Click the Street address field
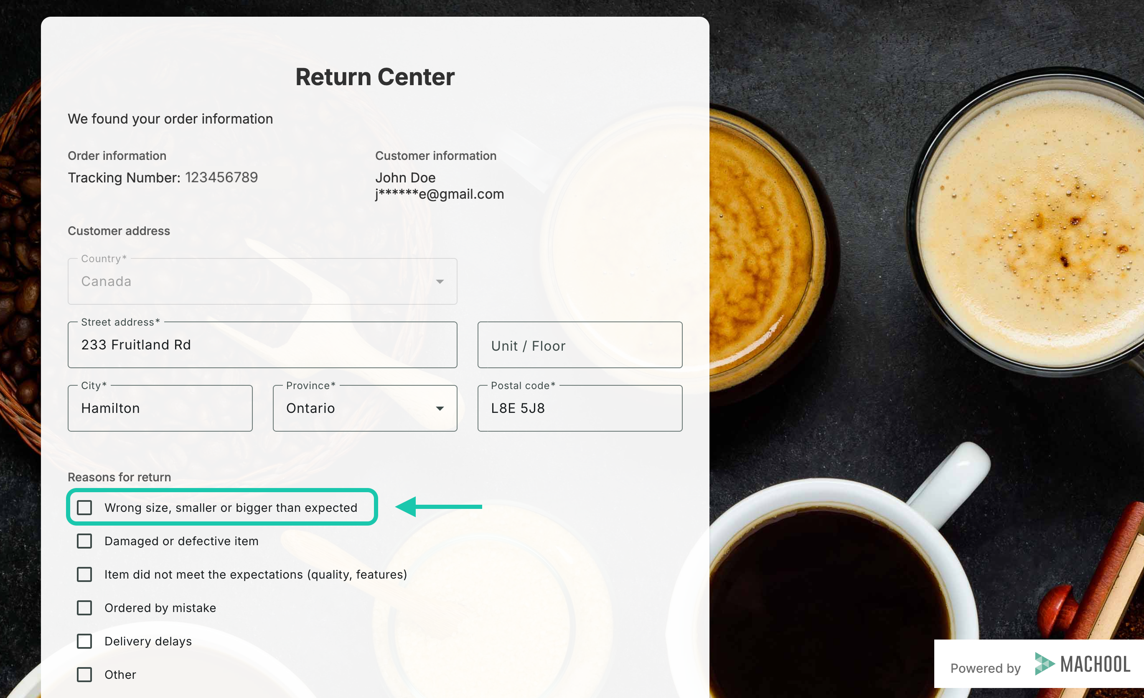The image size is (1144, 698). (262, 344)
